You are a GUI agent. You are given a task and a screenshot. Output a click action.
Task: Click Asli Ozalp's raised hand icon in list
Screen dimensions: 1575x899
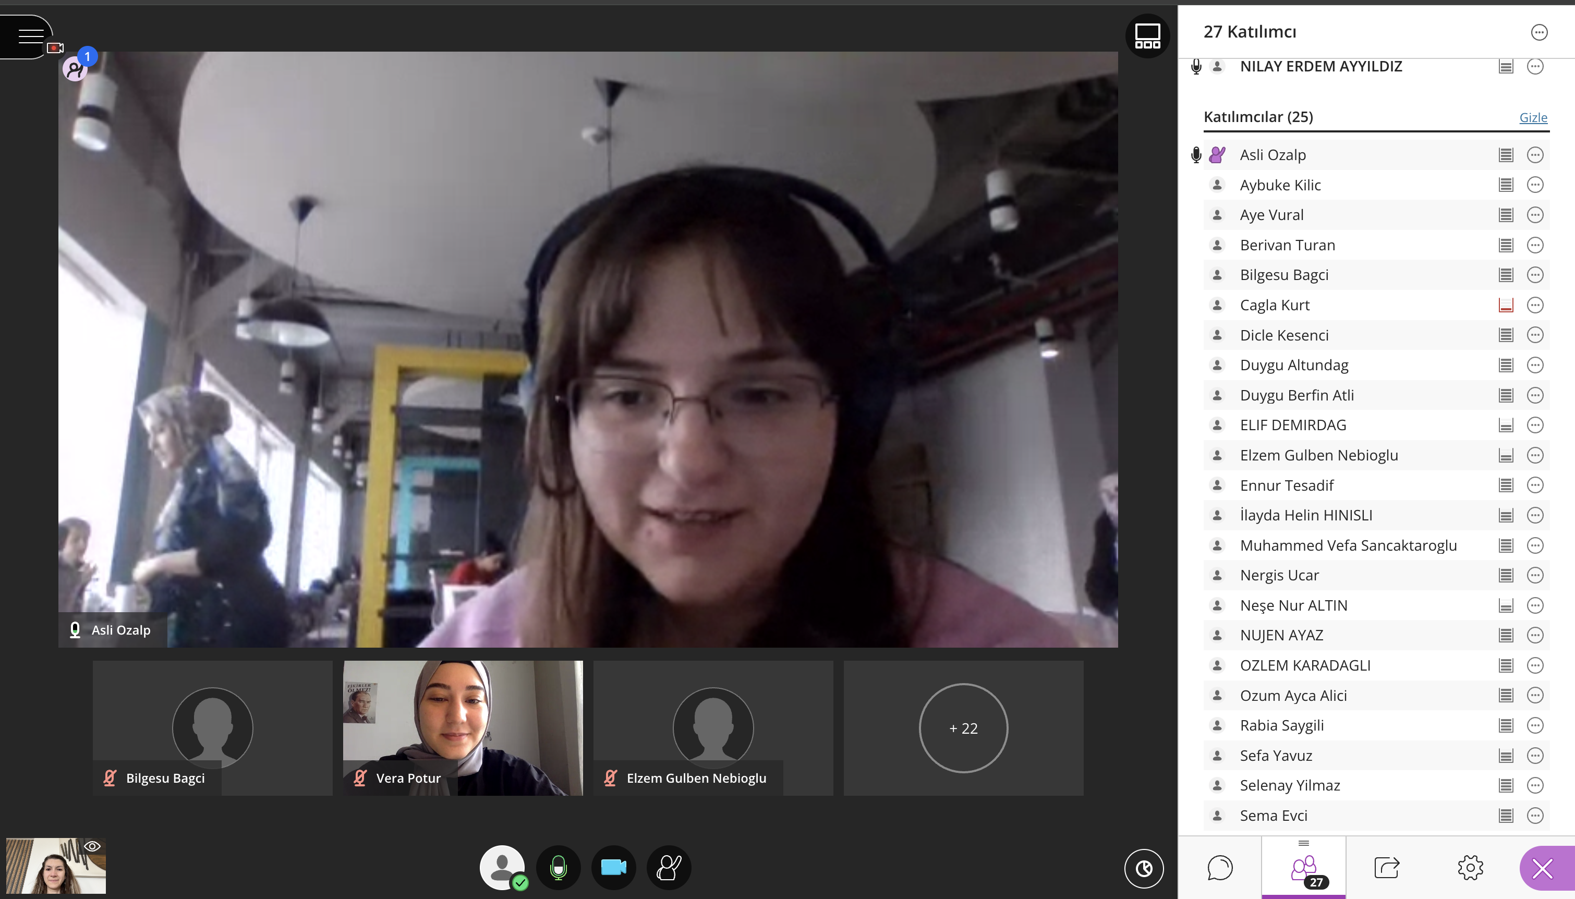[x=1218, y=155]
